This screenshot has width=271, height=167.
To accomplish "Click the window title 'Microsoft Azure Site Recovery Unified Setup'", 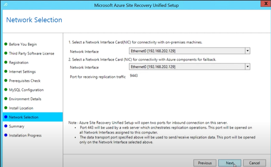I will [137, 6].
